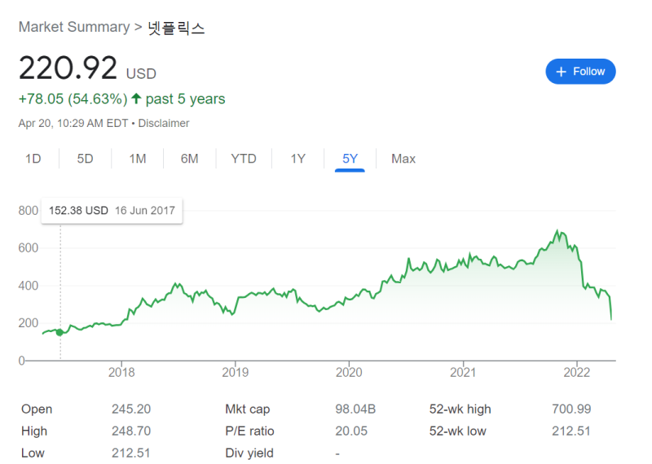Click the 2018 axis label
The height and width of the screenshot is (464, 652).
121,372
